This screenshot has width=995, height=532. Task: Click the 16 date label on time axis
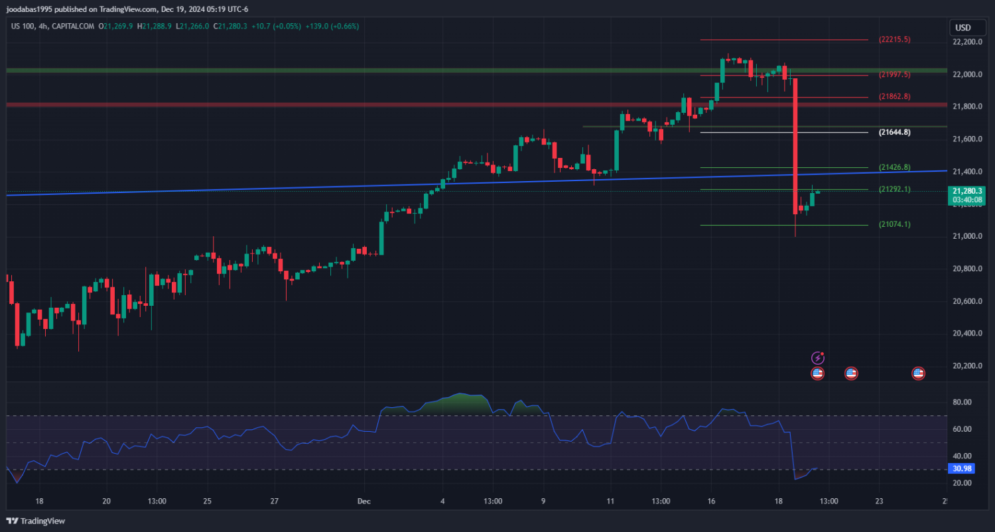(711, 501)
